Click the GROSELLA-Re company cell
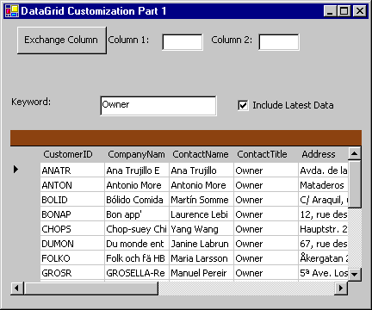The width and height of the screenshot is (372, 310). point(137,273)
